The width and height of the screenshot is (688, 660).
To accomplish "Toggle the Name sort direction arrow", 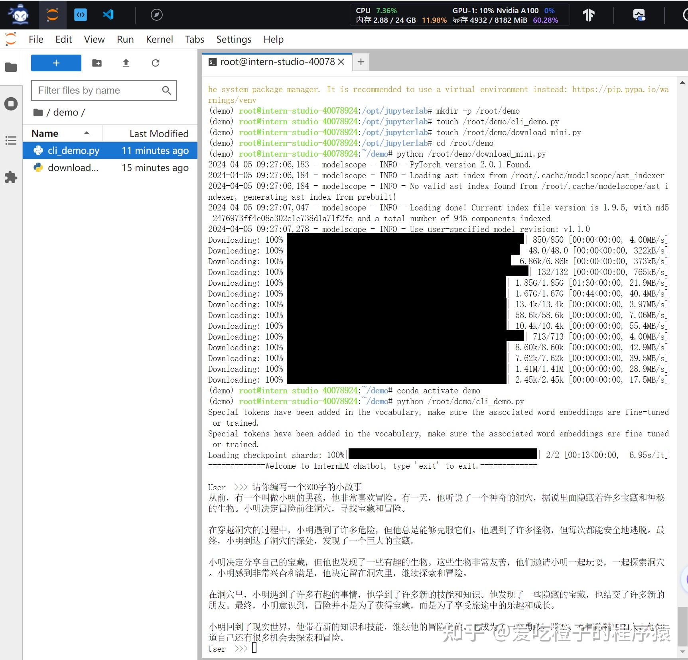I will pyautogui.click(x=87, y=133).
